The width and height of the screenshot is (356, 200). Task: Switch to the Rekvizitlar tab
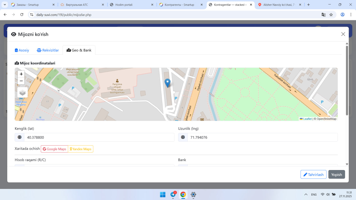click(48, 50)
